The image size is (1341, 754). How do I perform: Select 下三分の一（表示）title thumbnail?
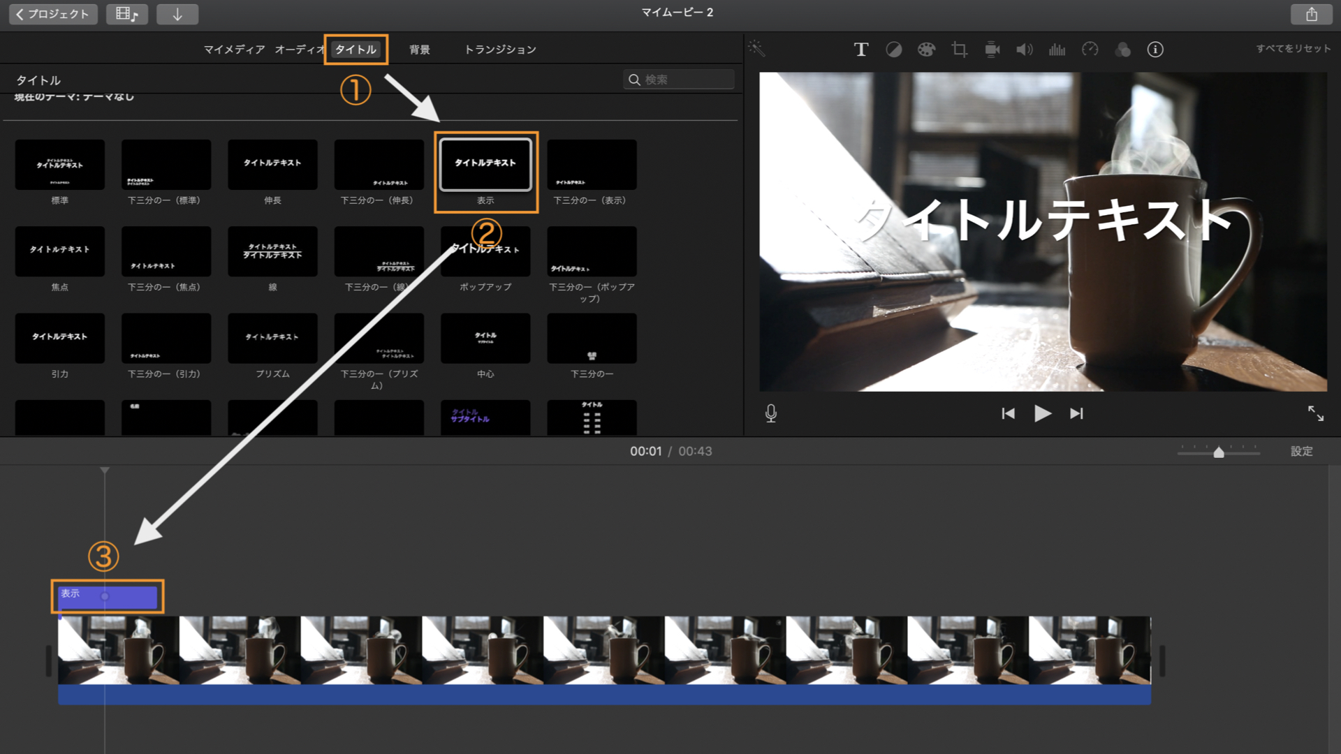pyautogui.click(x=592, y=165)
